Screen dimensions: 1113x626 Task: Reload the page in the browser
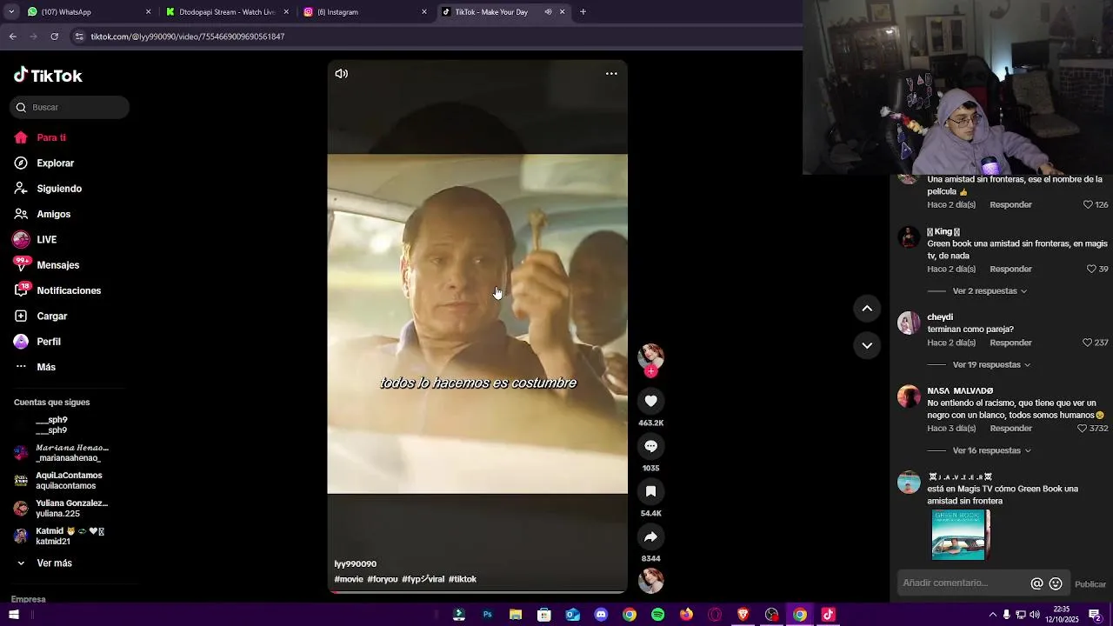point(54,37)
